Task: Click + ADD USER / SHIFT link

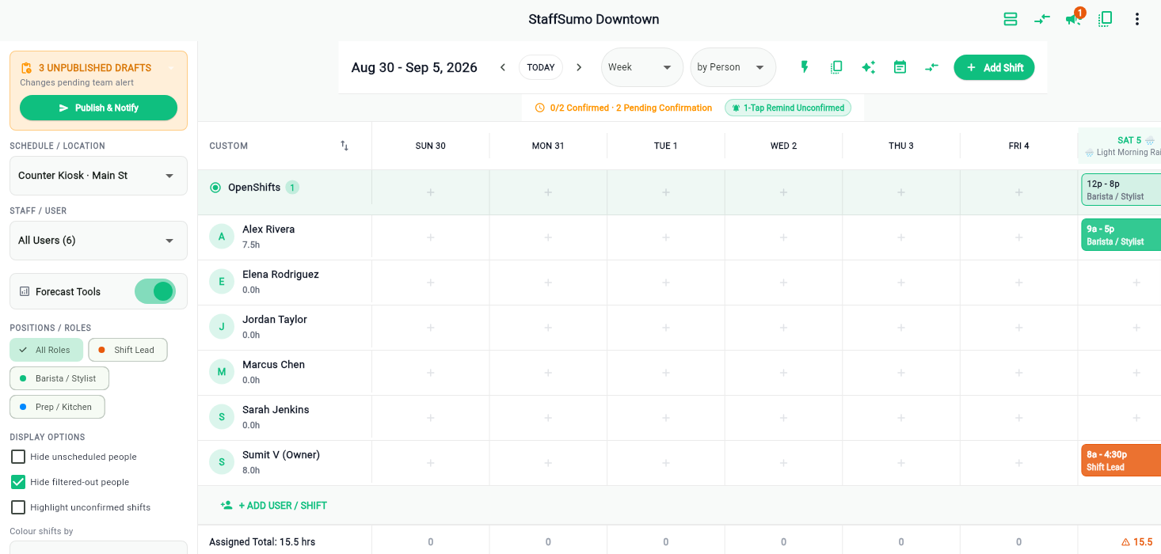Action: pos(283,505)
